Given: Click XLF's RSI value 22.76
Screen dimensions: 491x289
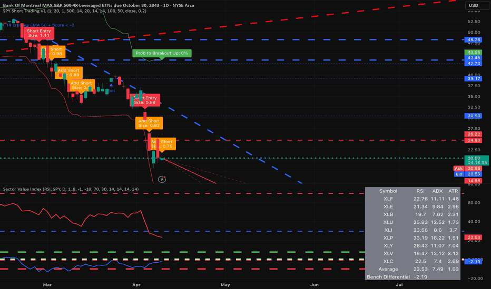Looking at the screenshot, I should [x=420, y=199].
